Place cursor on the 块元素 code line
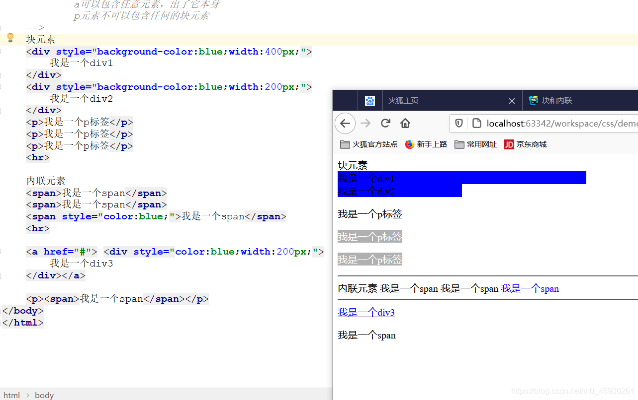The image size is (638, 400). pos(41,40)
